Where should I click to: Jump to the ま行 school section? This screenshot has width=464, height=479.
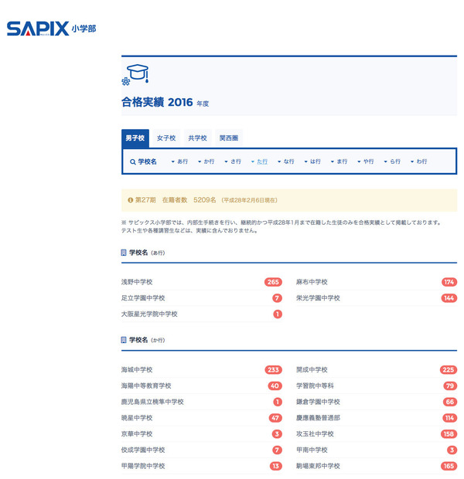(339, 161)
